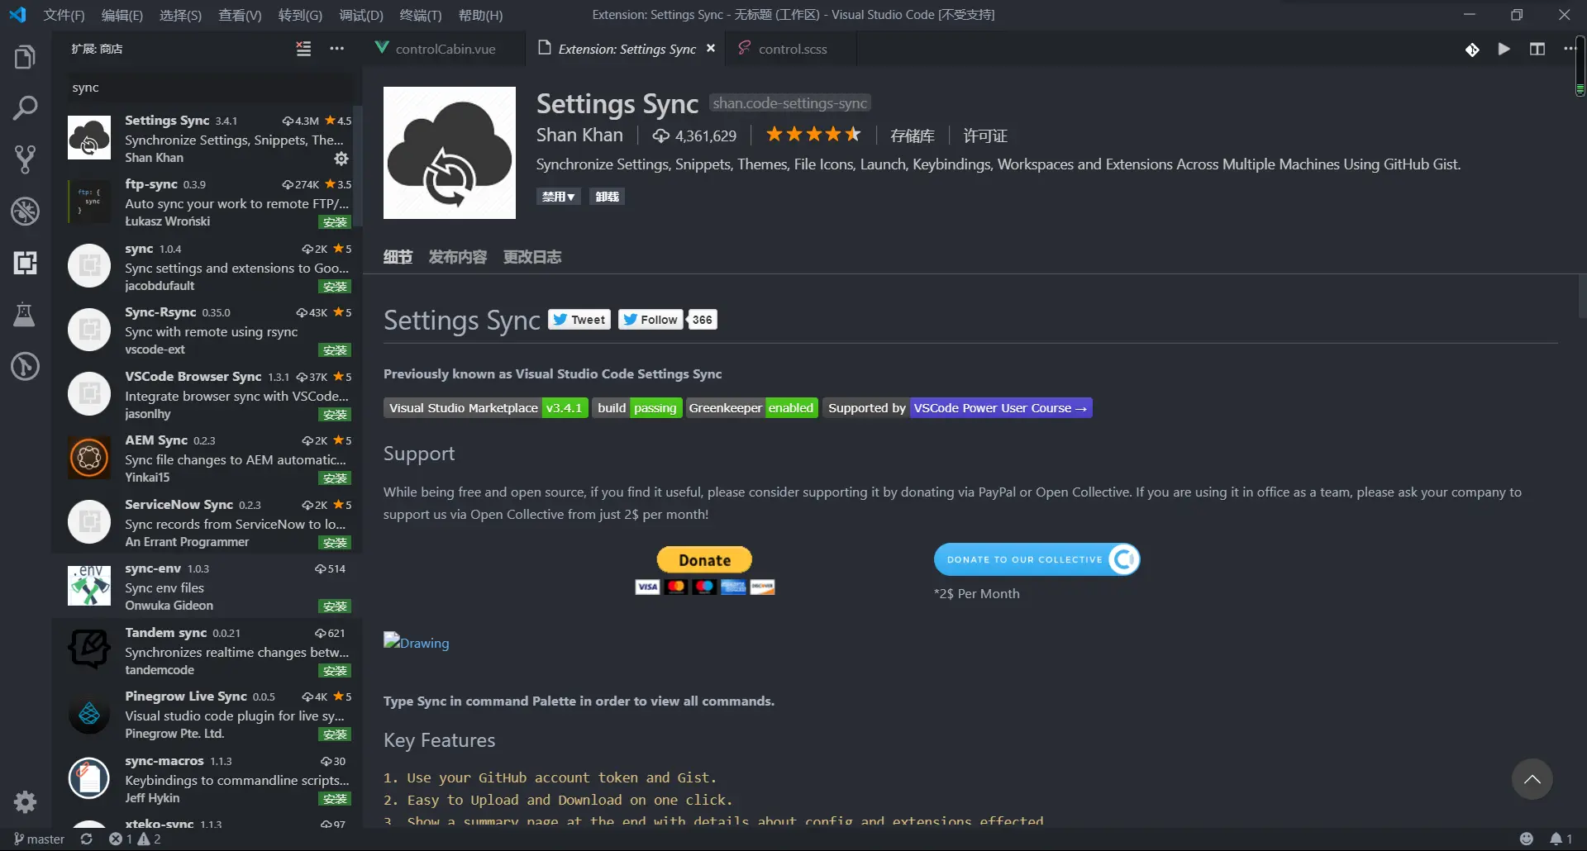Screen dimensions: 1587x851
Task: Click the extension search field containing sync
Action: click(211, 88)
